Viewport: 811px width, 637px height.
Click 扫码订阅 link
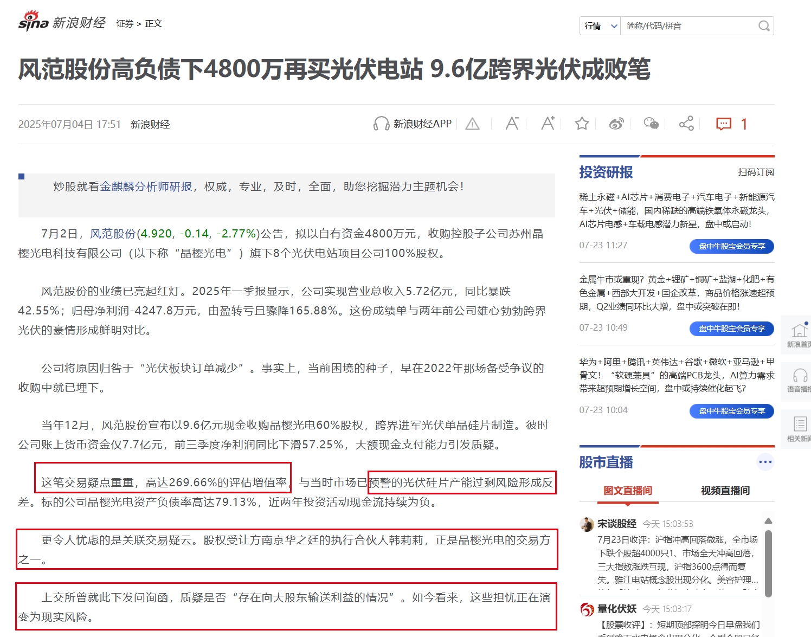point(756,172)
